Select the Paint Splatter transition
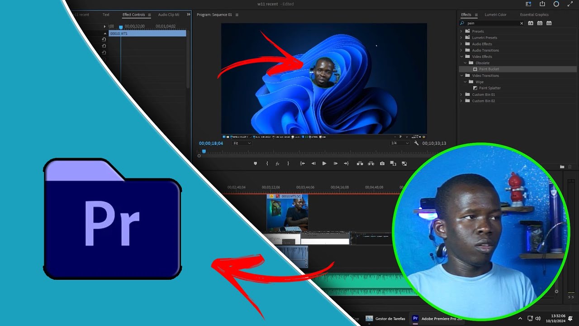Viewport: 579px width, 326px height. pyautogui.click(x=490, y=88)
